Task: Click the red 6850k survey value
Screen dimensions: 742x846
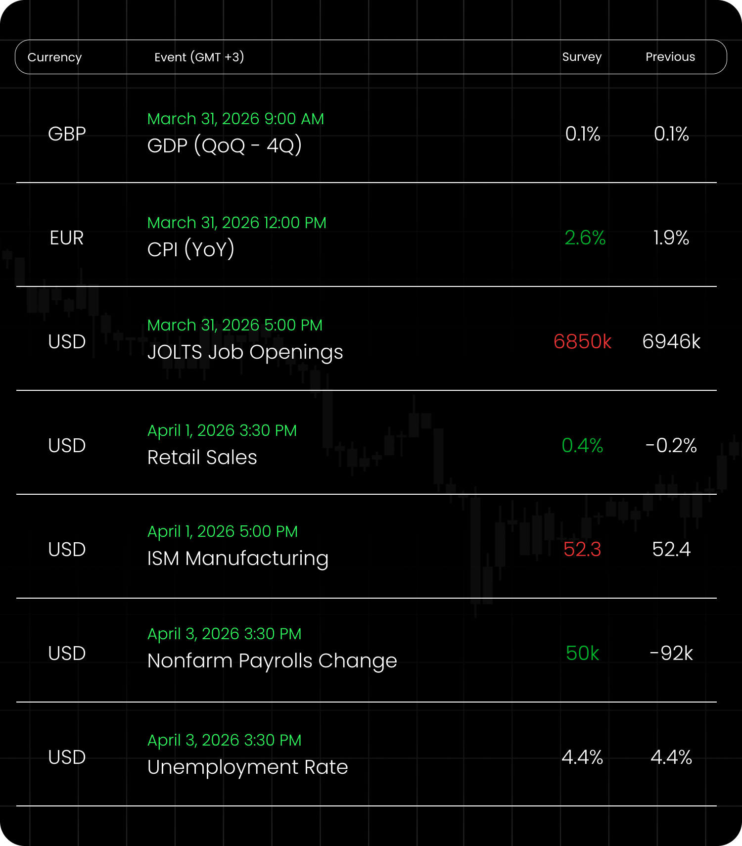Action: tap(582, 342)
